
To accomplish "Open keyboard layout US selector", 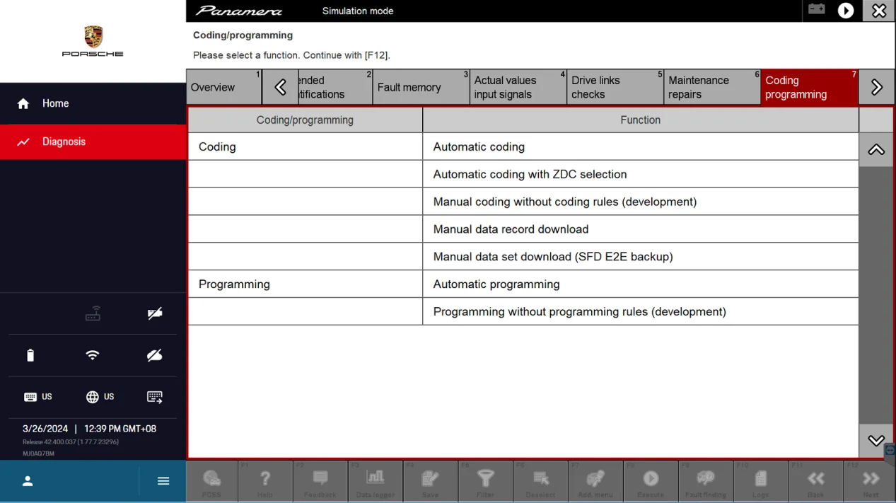I will (38, 397).
